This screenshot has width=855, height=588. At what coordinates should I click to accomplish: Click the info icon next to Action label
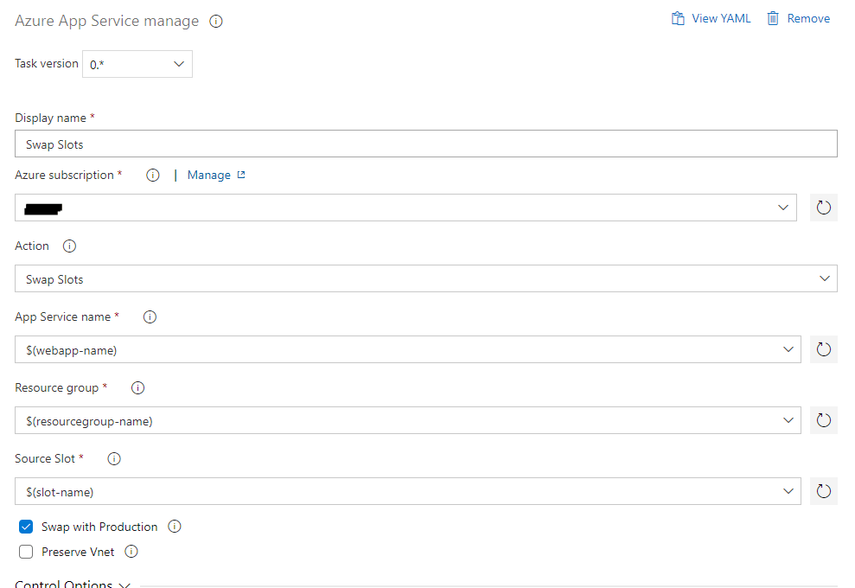pyautogui.click(x=70, y=246)
